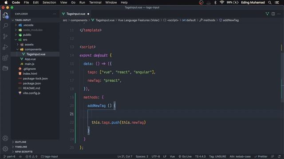Click Ln 21, Col 7 position indicator
Screen dimensions: 284x159
click(x=125, y=156)
